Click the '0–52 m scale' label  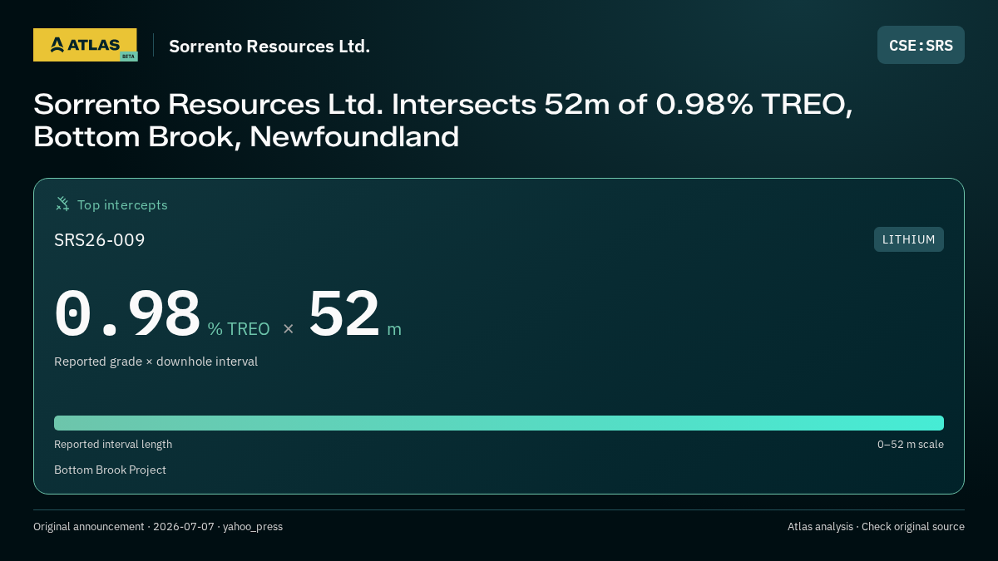tap(911, 445)
